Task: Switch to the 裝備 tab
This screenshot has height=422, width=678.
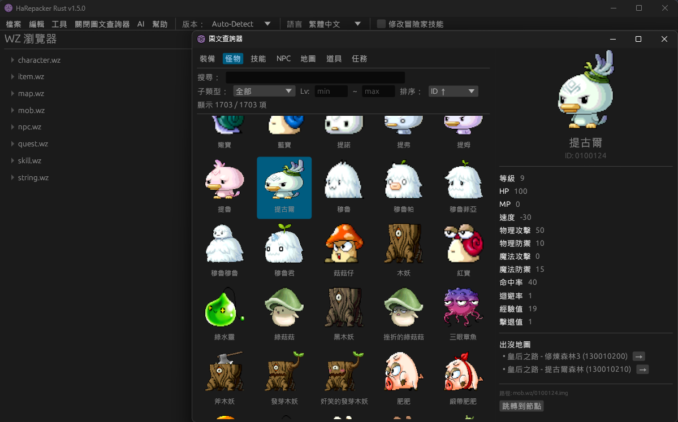Action: pyautogui.click(x=207, y=58)
